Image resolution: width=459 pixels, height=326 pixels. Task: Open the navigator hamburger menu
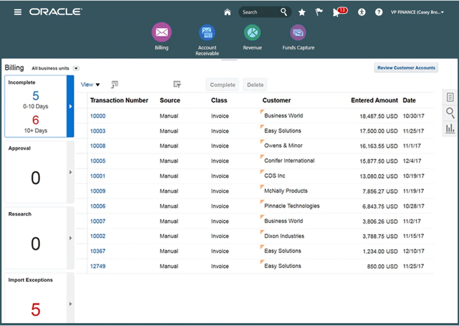[18, 12]
